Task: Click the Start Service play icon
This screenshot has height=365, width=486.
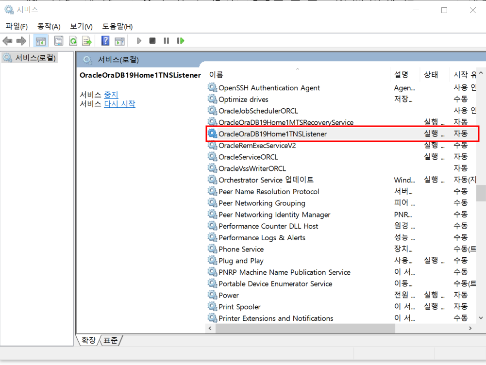Action: pos(139,41)
